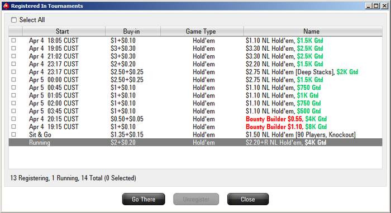Click the Bounty Builder $0.55, $4K Gtd name

[286, 119]
